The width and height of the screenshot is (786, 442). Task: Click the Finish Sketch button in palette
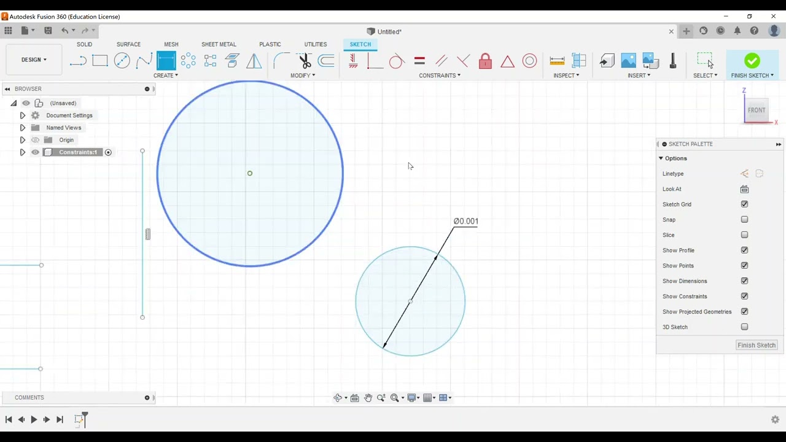coord(757,345)
